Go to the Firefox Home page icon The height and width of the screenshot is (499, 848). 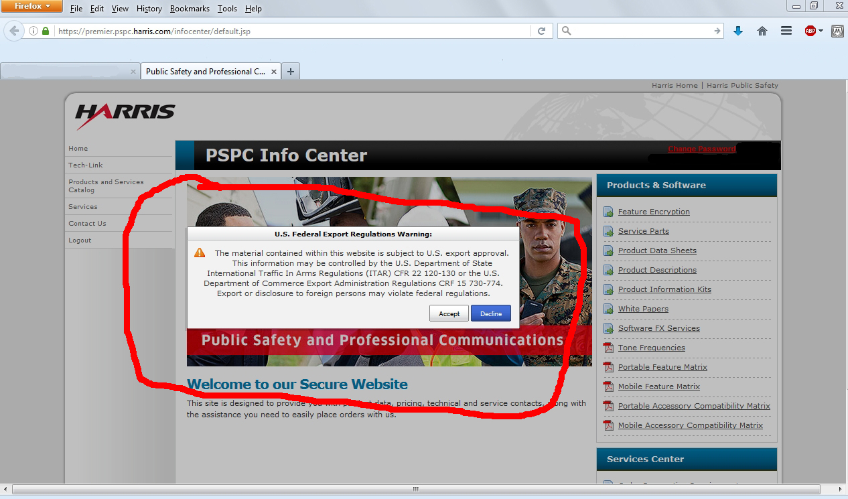pos(762,31)
